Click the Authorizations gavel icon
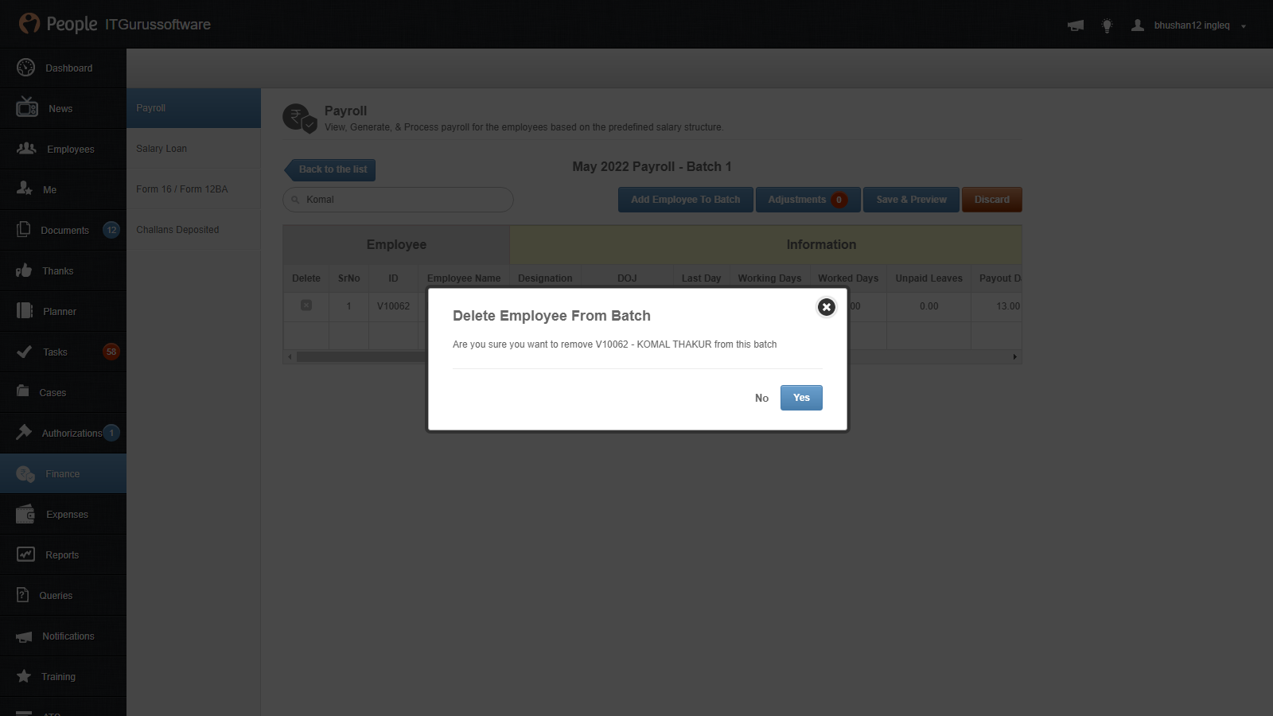This screenshot has width=1273, height=716. (x=24, y=432)
